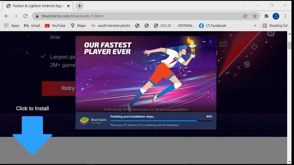Reload the BlueStacks page

[x=26, y=16]
